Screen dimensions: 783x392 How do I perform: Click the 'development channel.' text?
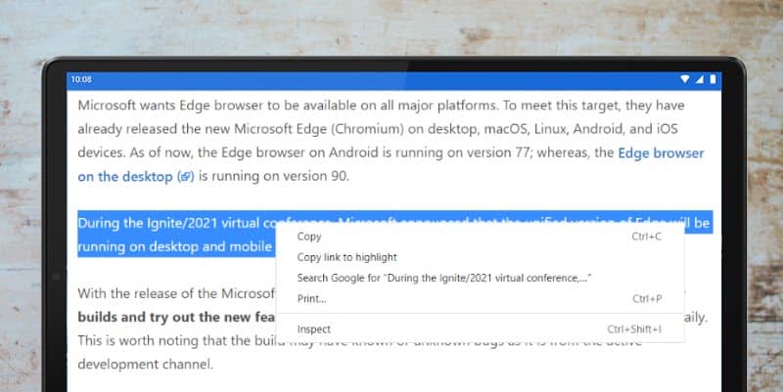(x=145, y=364)
